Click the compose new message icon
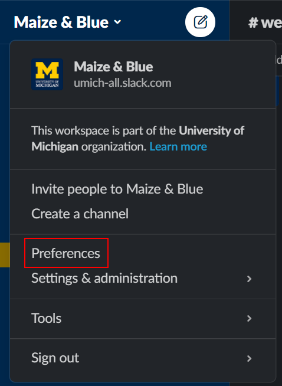Viewport: 282px width, 386px height. pyautogui.click(x=201, y=22)
